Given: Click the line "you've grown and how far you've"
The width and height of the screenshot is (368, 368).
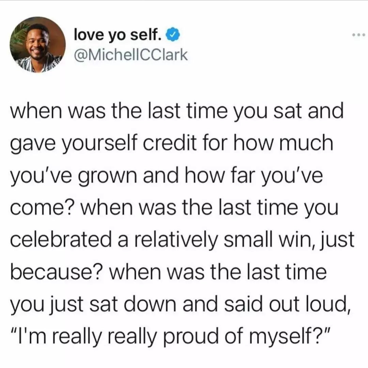Looking at the screenshot, I should click(x=167, y=176).
